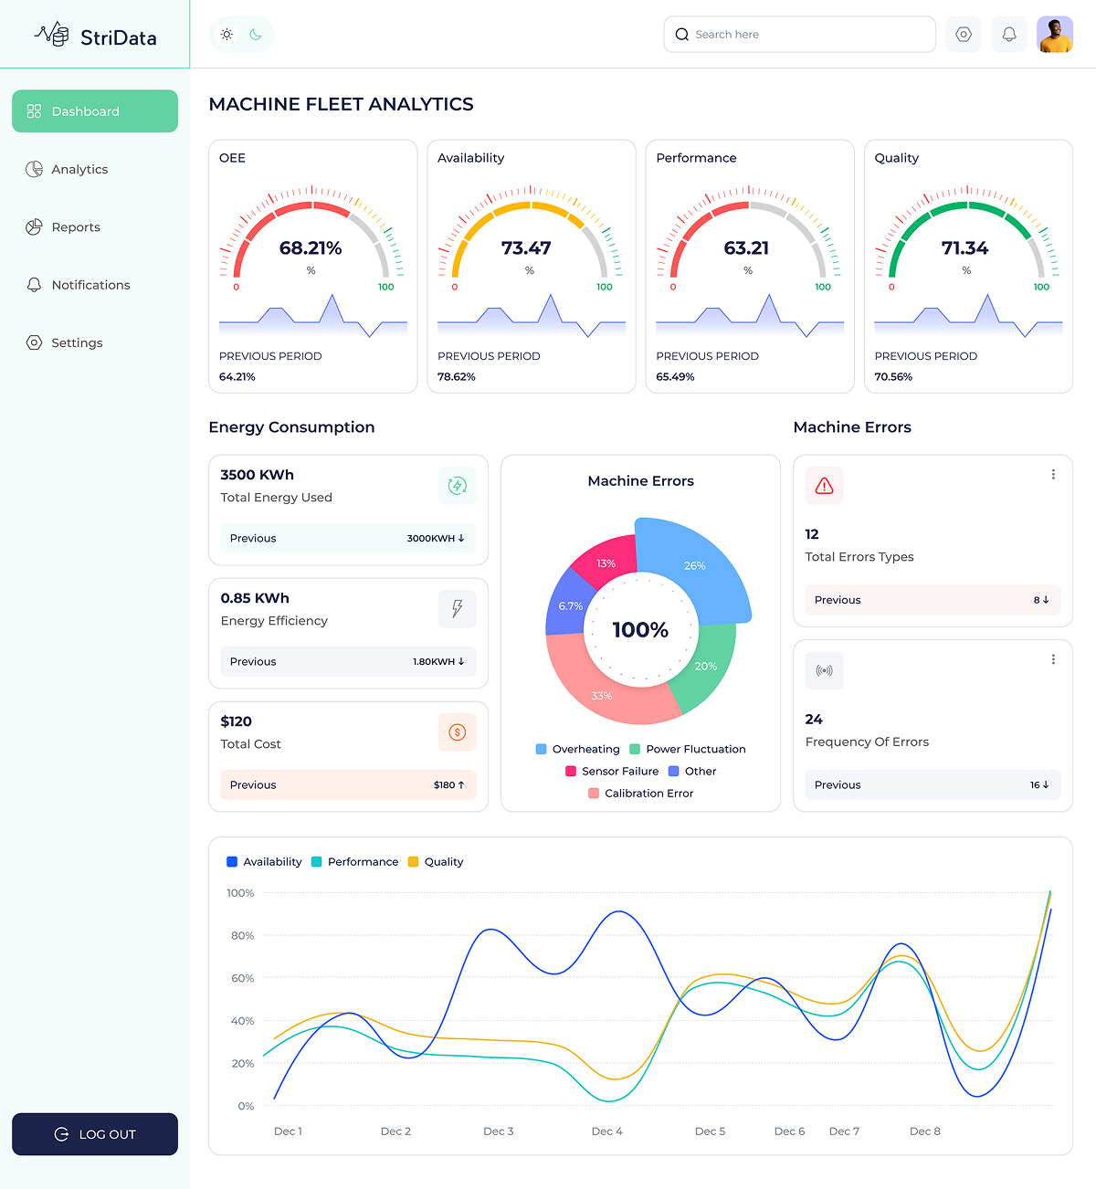
Task: Click the Total Cost dollar icon
Action: pyautogui.click(x=458, y=732)
